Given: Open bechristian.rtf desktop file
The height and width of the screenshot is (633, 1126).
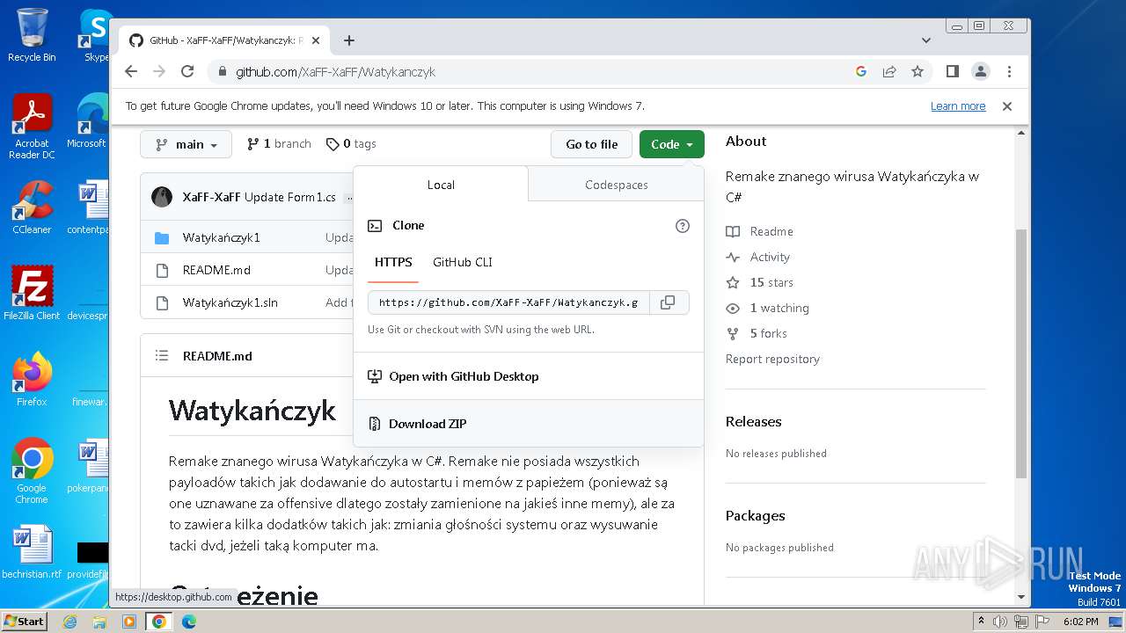Looking at the screenshot, I should point(32,552).
